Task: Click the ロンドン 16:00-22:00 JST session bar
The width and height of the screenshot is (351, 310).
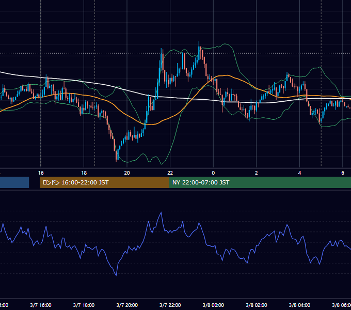Action: [x=104, y=182]
